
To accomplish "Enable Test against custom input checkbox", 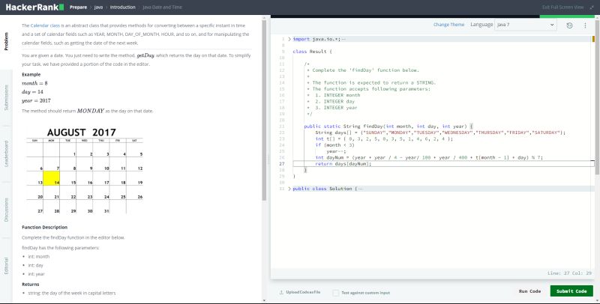I will [x=335, y=291].
